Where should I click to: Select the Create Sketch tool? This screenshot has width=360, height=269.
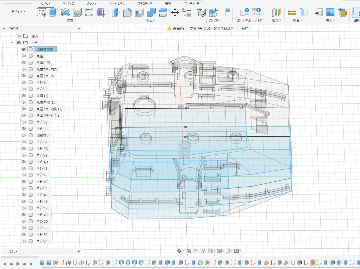42,12
